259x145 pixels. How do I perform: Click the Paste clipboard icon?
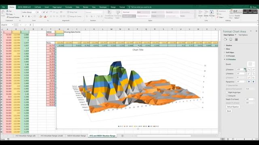[x=3, y=13]
